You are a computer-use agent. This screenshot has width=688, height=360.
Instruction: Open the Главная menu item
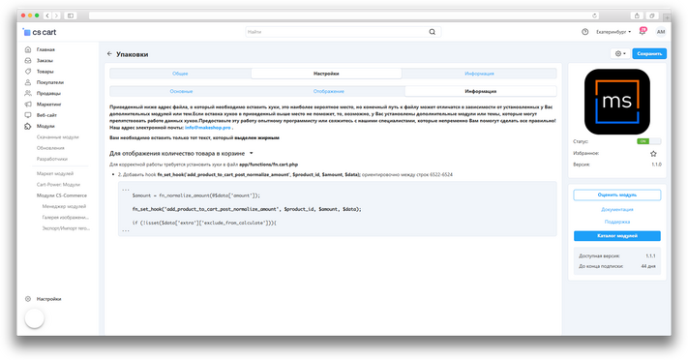pos(45,49)
